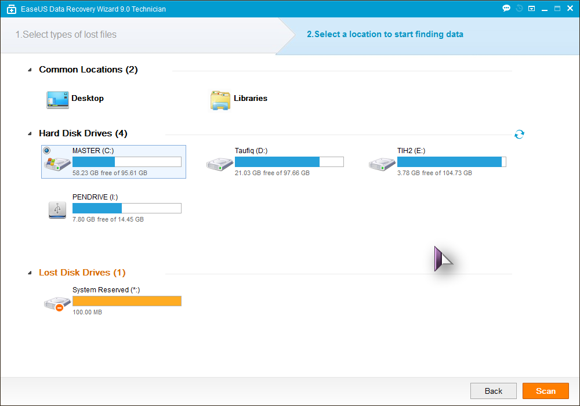
Task: Click the TIH2 (E:) usage bar
Action: tap(452, 162)
